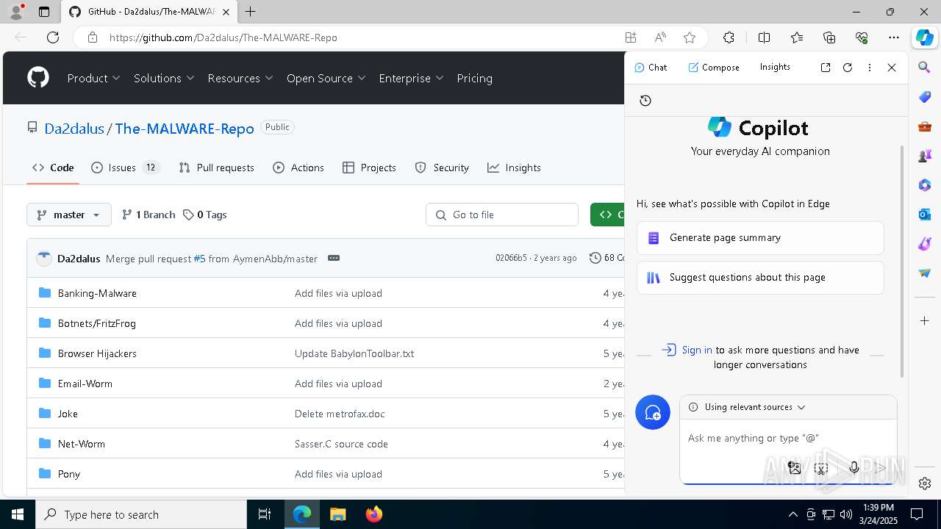Open the sidebar search icon
941x529 pixels.
click(925, 68)
